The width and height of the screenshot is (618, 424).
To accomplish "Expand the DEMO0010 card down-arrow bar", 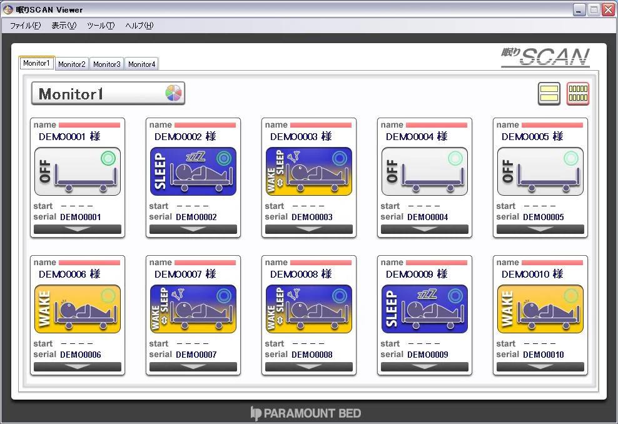I will point(540,366).
